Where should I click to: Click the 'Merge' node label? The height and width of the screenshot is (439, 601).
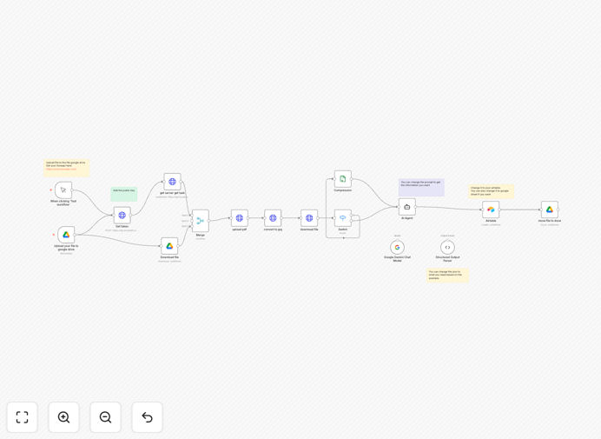(201, 235)
